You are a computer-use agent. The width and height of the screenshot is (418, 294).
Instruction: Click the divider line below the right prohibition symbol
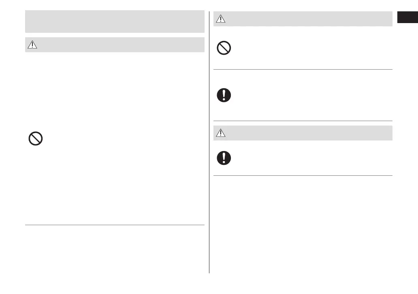303,69
